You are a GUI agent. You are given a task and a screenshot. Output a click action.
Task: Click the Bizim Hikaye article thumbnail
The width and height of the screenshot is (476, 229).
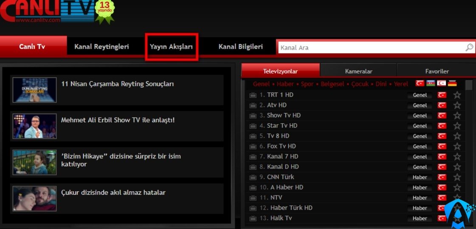35,163
